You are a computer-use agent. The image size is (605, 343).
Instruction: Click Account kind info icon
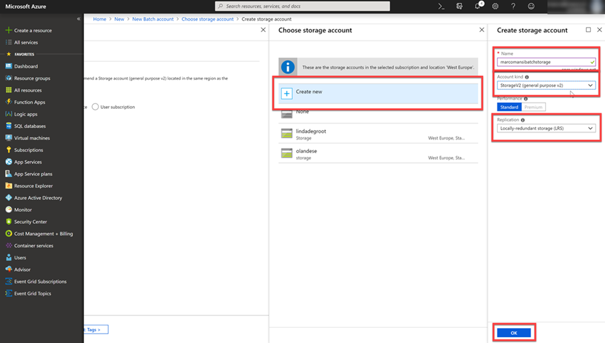[x=527, y=77]
